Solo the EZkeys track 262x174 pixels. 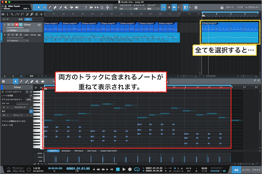[x=13, y=25]
